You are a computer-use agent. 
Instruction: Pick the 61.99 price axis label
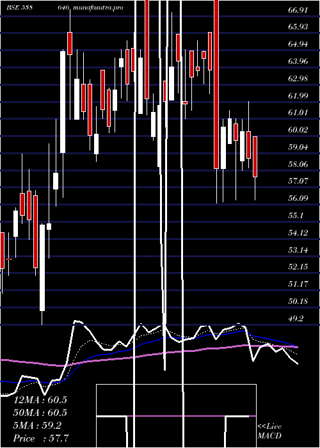298,95
